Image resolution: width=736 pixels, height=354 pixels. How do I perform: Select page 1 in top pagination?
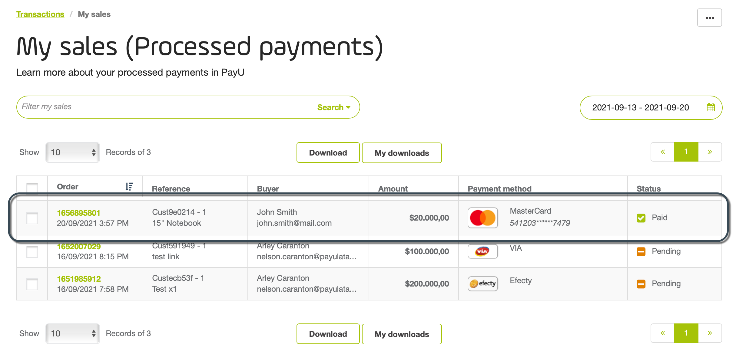(686, 152)
